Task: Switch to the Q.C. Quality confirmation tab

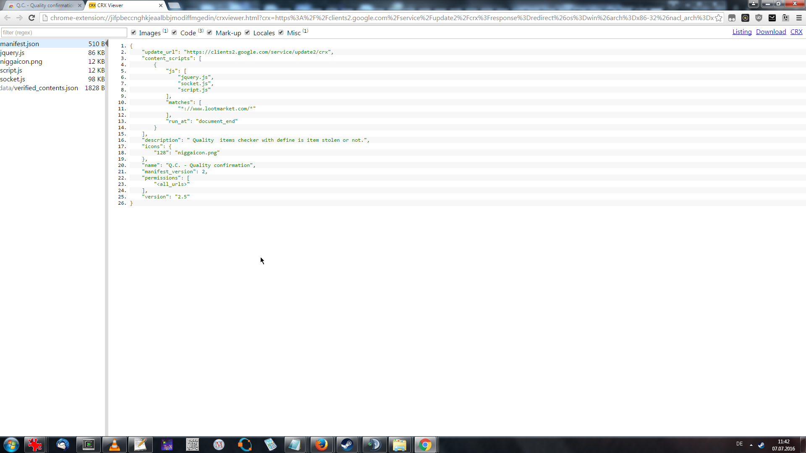Action: (44, 5)
